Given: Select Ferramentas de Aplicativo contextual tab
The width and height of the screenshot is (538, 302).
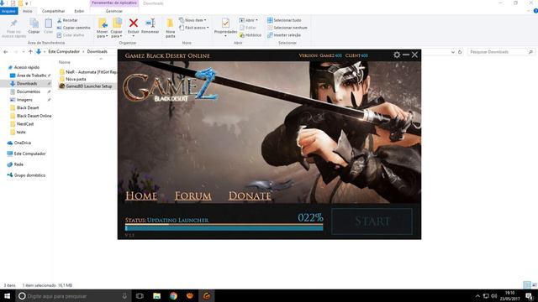Looking at the screenshot, I should coord(114,3).
